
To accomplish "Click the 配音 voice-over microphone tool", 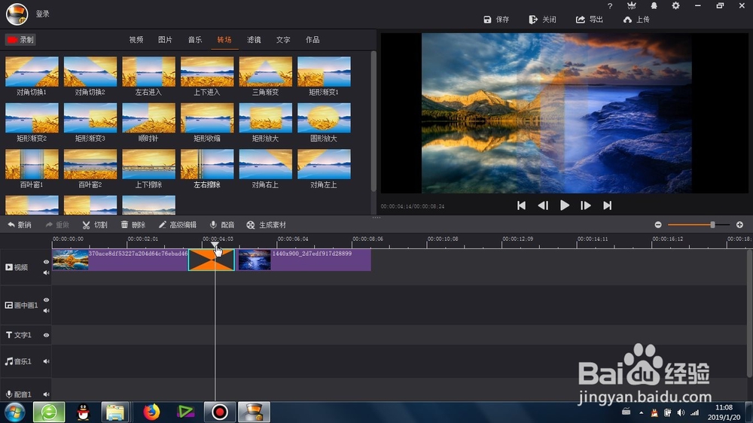I will point(222,225).
